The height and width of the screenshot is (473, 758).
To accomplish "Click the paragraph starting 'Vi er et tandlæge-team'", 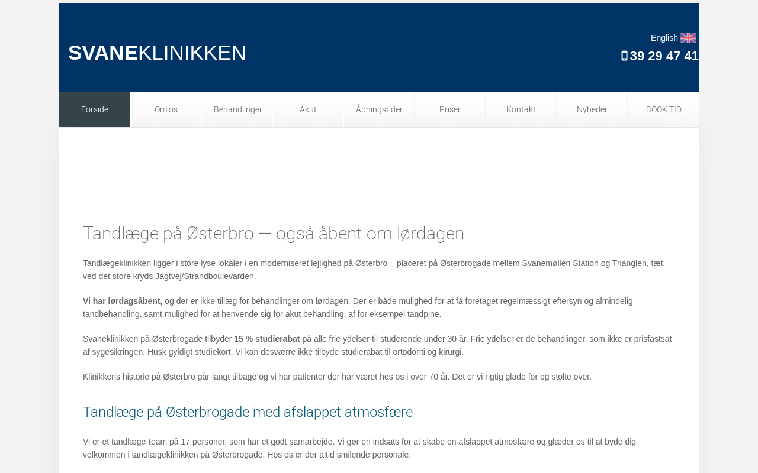I will pyautogui.click(x=359, y=448).
